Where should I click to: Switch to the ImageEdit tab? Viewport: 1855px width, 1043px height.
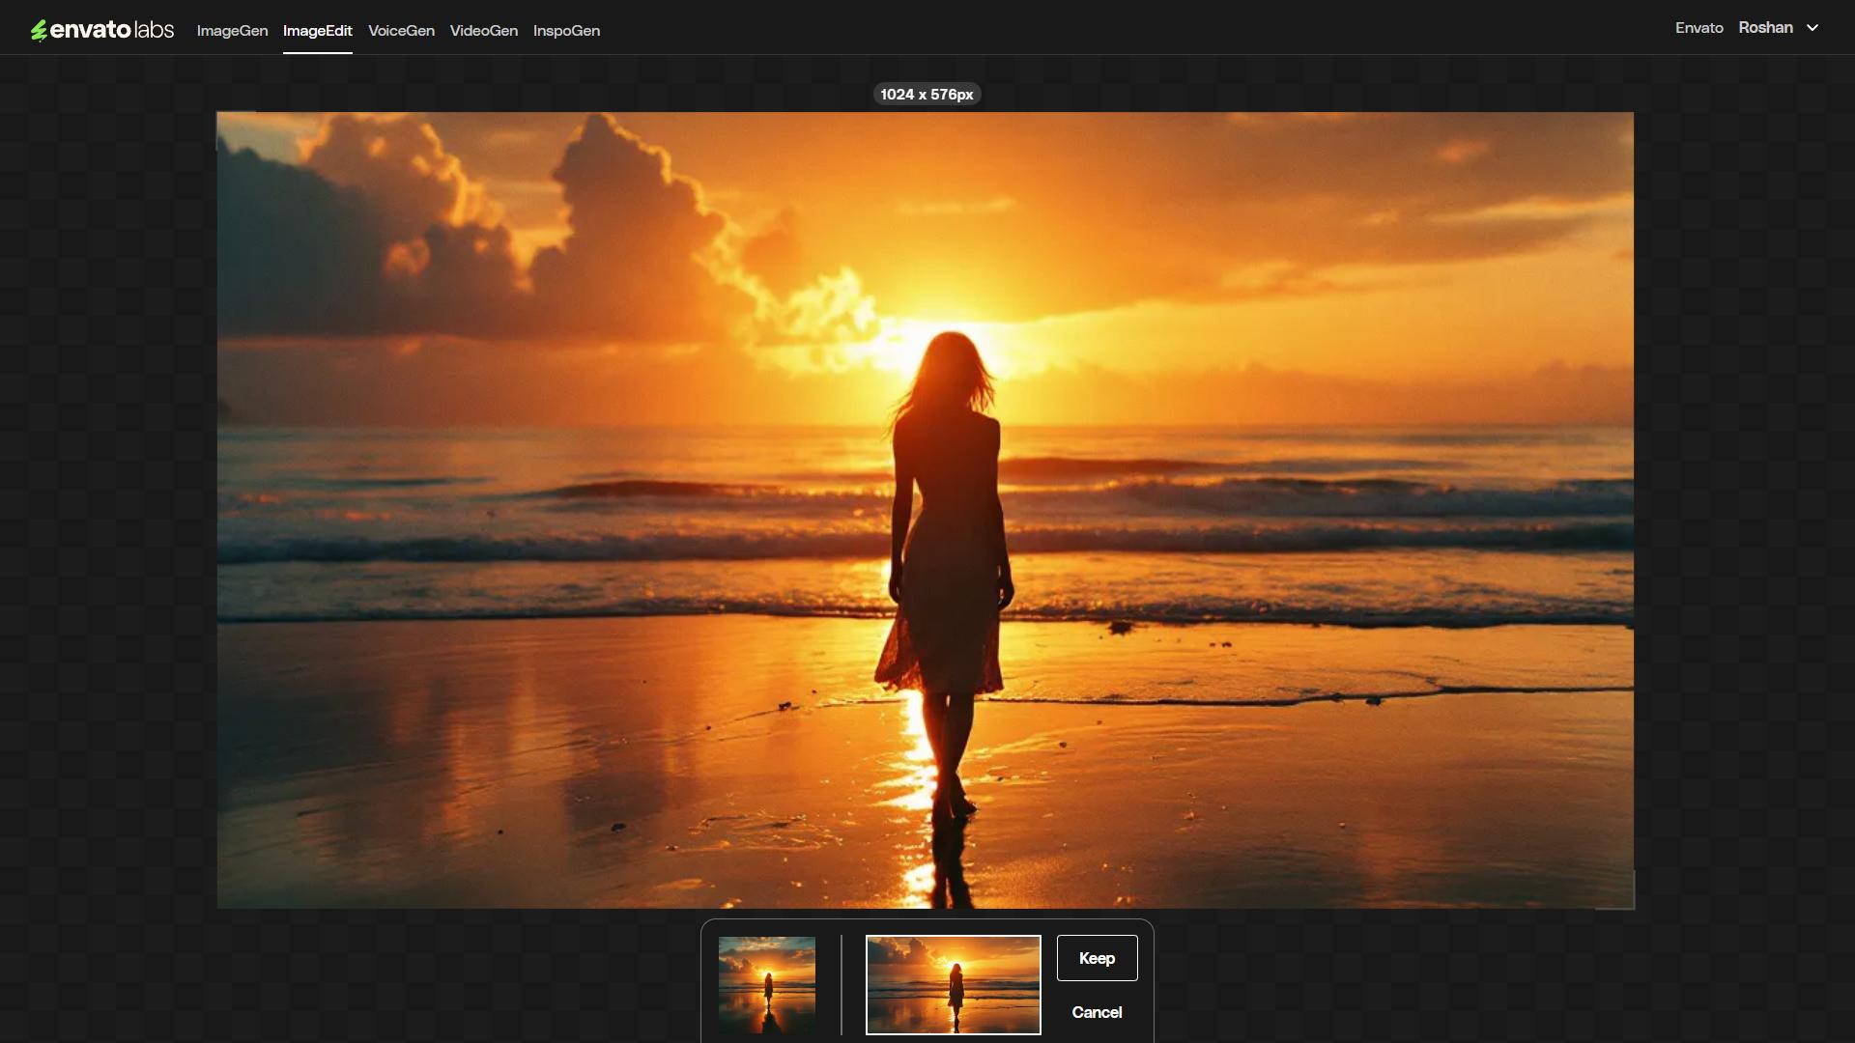(x=317, y=31)
